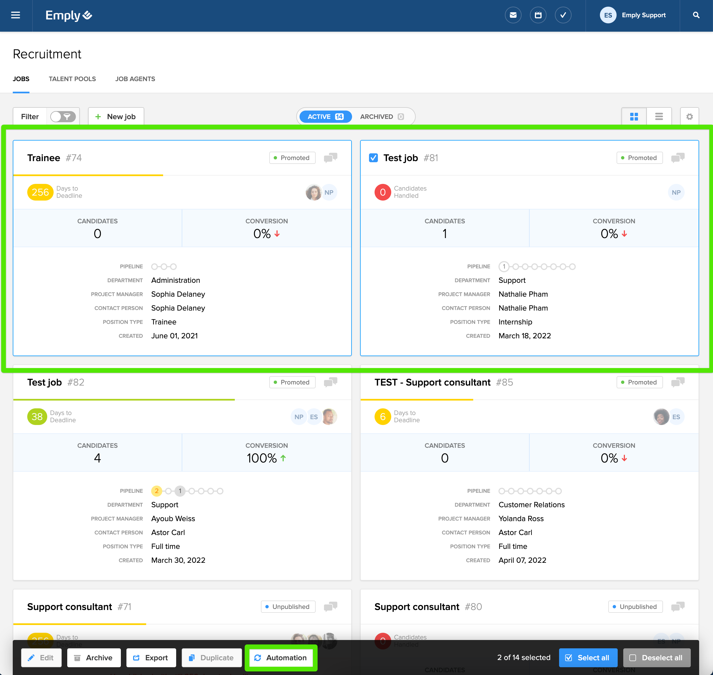Open the Promoted status on Trainee #74

[292, 157]
